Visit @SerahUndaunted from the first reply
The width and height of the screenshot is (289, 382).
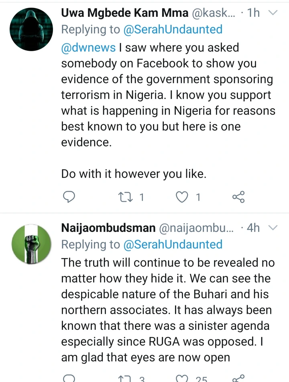pyautogui.click(x=173, y=29)
